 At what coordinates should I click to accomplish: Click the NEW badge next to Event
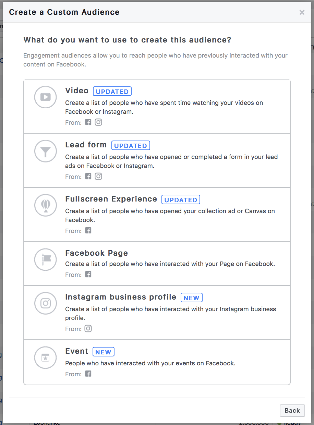(103, 351)
